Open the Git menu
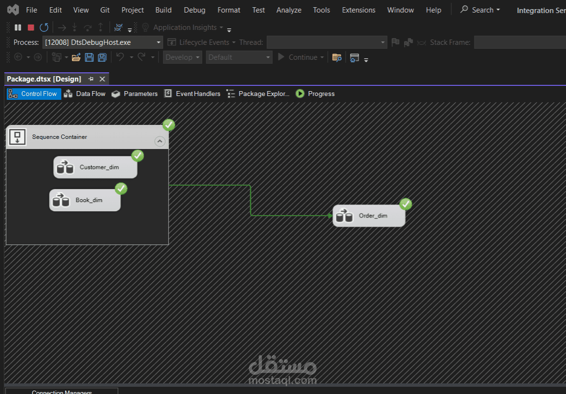The image size is (566, 394). coord(105,10)
